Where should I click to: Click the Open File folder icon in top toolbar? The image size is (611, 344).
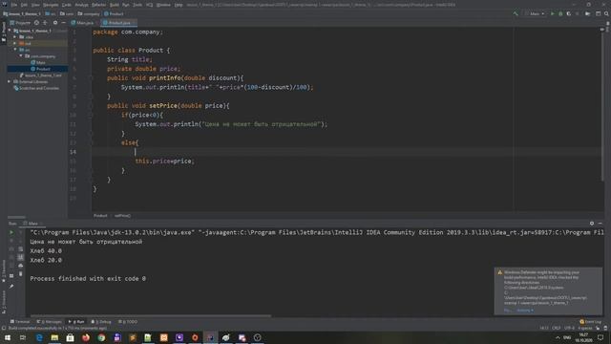[588, 13]
